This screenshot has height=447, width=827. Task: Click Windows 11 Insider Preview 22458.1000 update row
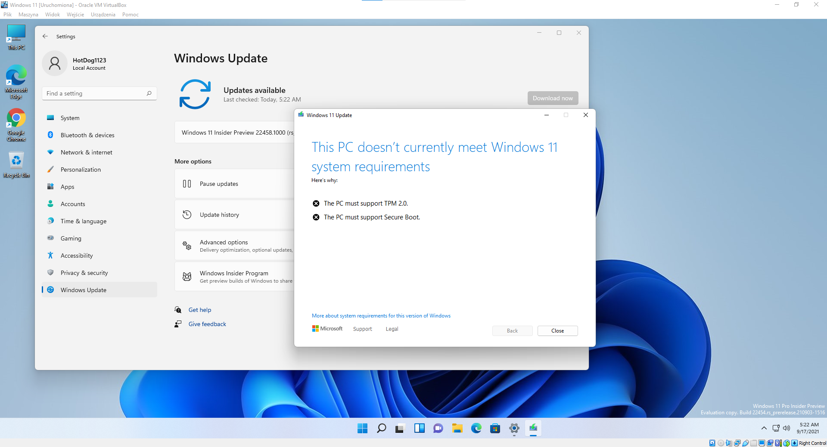pyautogui.click(x=234, y=133)
